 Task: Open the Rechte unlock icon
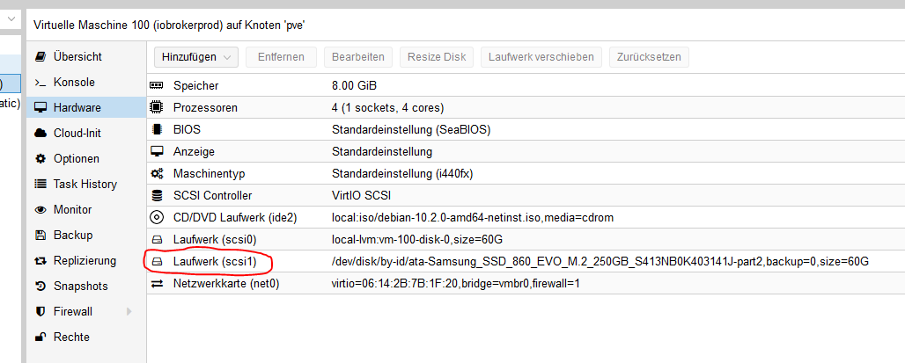(x=40, y=338)
